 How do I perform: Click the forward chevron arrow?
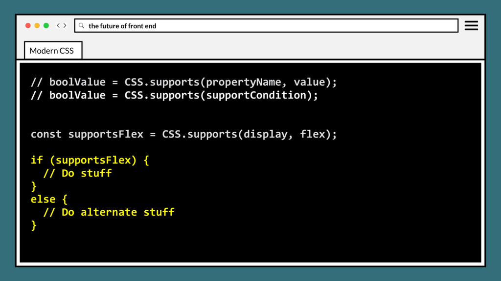pos(65,25)
